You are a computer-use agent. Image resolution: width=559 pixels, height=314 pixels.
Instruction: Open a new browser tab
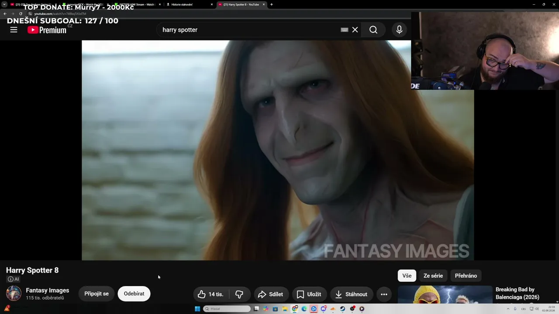[x=272, y=4]
